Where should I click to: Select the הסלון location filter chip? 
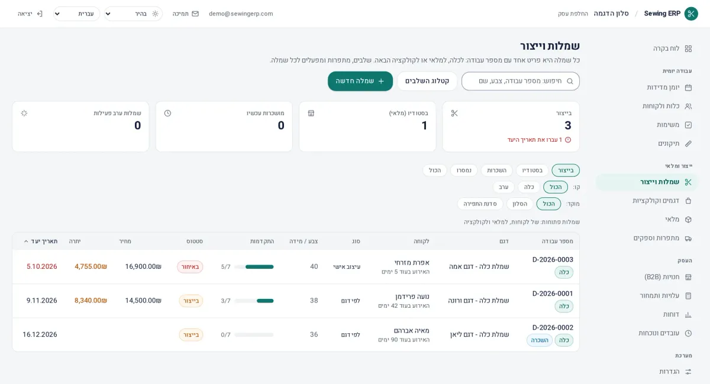coord(520,204)
